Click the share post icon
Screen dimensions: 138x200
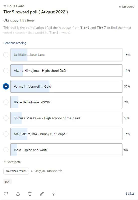[x=18, y=194]
